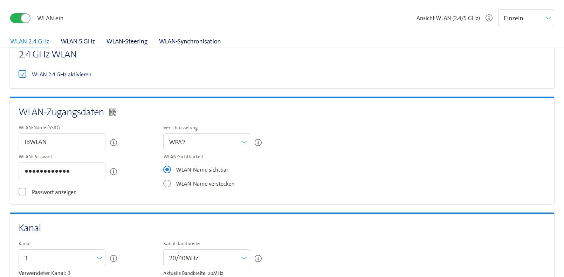Screen dimensions: 564x277
Task: Click info icon next to WLAN-Name field
Action: (x=114, y=143)
